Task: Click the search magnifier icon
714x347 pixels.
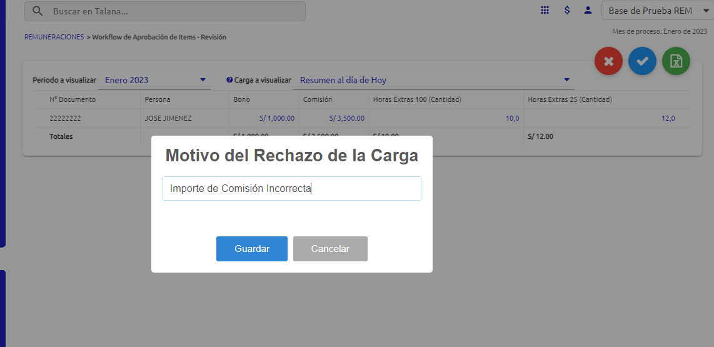Action: coord(38,11)
